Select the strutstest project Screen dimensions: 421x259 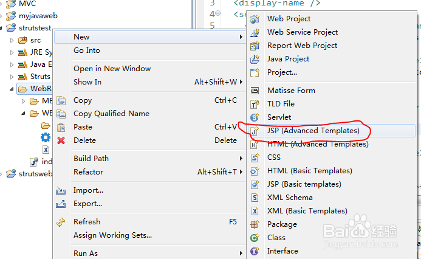coord(35,28)
